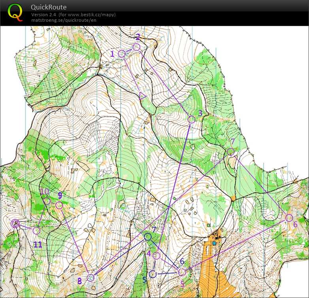
Task: Click control circle number 9
Action: [59, 205]
